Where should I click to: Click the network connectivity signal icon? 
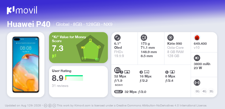click(197, 83)
